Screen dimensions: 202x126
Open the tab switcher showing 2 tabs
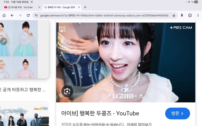tap(190, 15)
